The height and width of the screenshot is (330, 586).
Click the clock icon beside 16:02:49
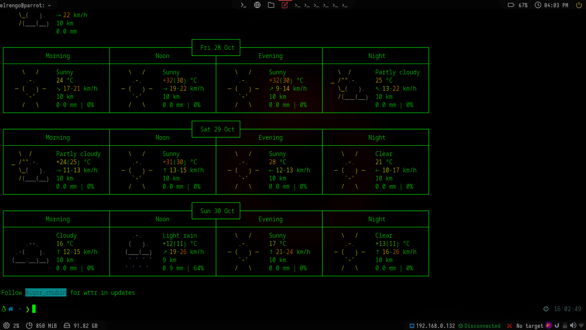546,309
